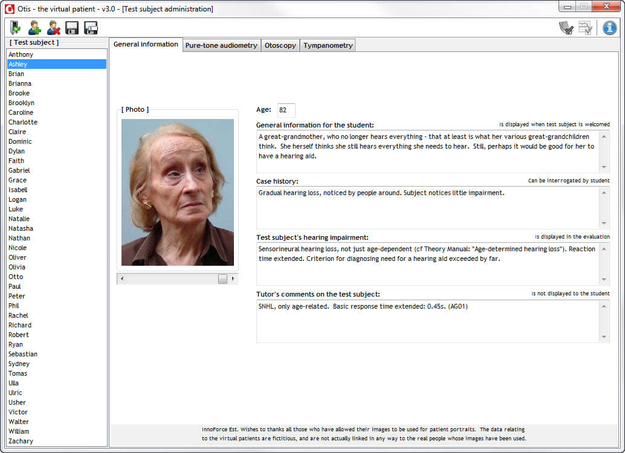The width and height of the screenshot is (625, 453).
Task: Click the down arrow in the Case history scrollbar
Action: [x=604, y=223]
